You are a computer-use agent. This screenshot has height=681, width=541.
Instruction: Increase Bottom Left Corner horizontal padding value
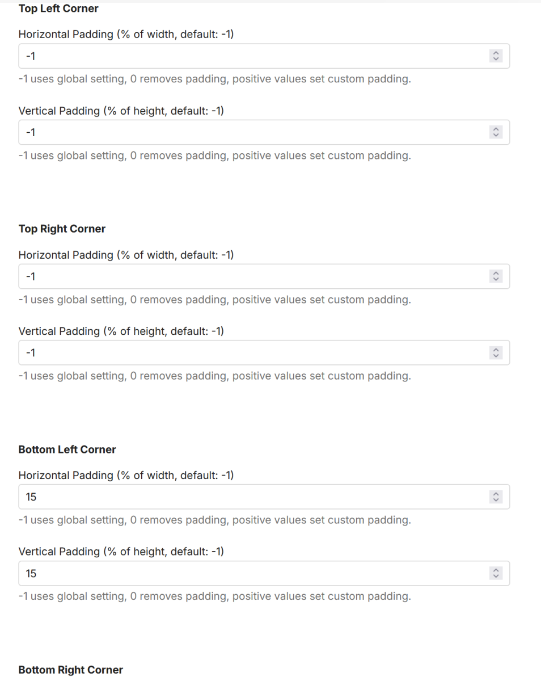tap(496, 494)
